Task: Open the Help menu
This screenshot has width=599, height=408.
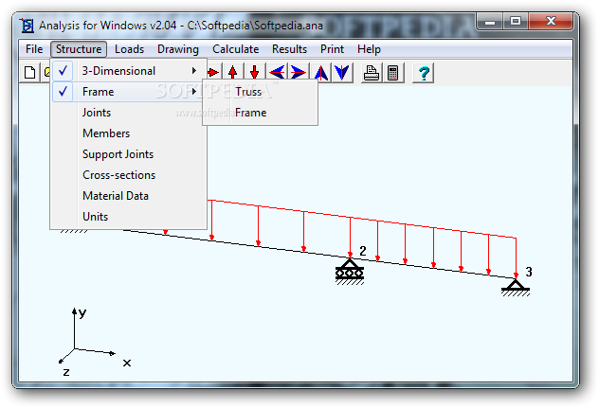Action: tap(369, 49)
